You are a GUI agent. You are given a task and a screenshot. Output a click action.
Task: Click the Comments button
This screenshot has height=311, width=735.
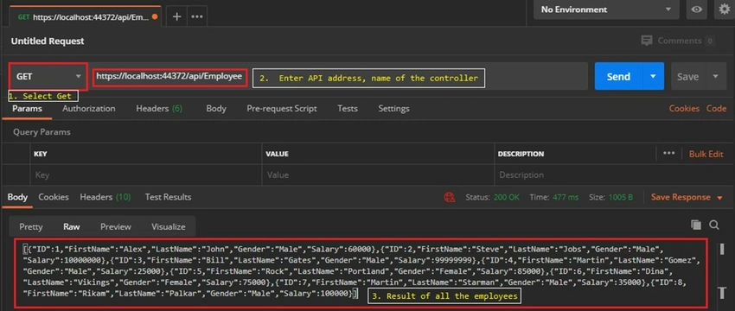[x=678, y=41]
